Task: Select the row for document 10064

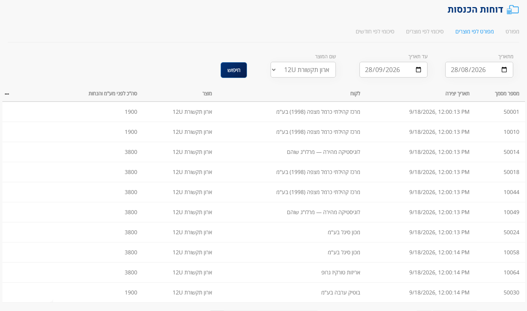Action: pos(263,272)
